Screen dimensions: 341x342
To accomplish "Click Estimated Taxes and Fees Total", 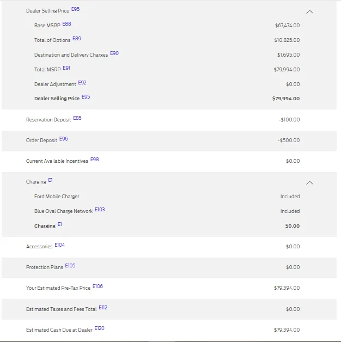I will [61, 309].
